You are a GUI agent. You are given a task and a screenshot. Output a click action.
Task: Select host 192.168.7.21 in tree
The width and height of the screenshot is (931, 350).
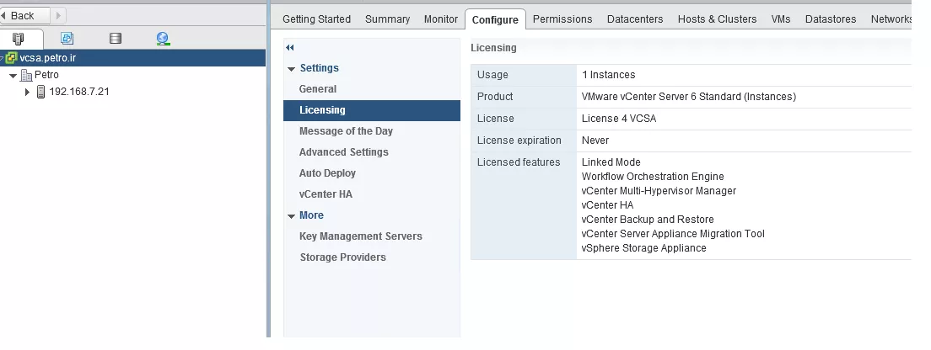[79, 92]
